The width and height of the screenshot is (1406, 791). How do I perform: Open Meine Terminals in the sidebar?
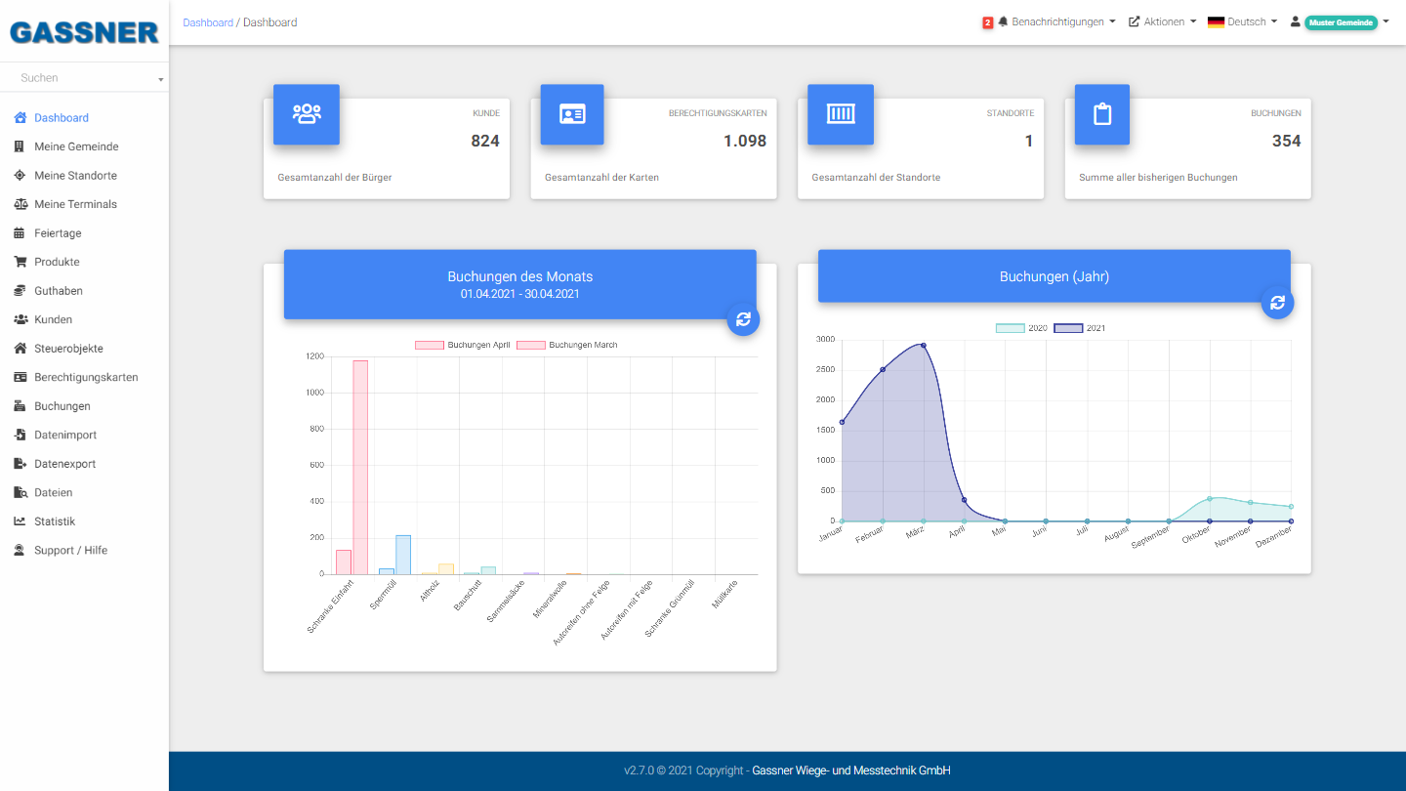point(75,204)
